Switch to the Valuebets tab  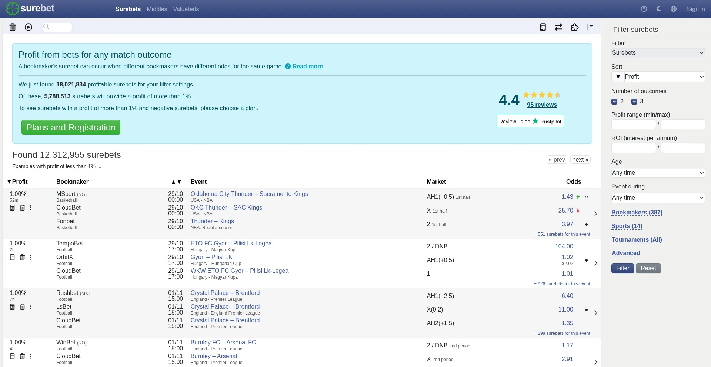(x=186, y=9)
